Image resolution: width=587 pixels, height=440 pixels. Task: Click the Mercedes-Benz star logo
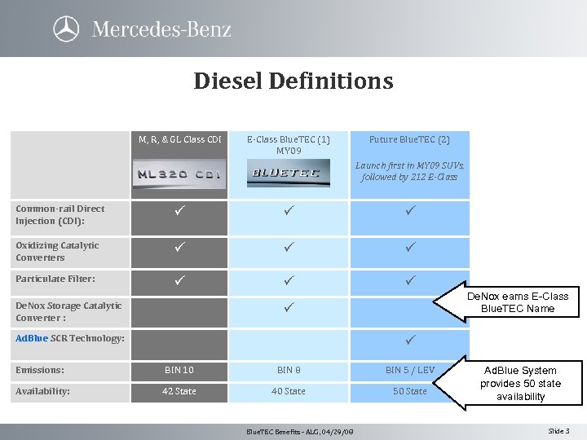(x=66, y=29)
